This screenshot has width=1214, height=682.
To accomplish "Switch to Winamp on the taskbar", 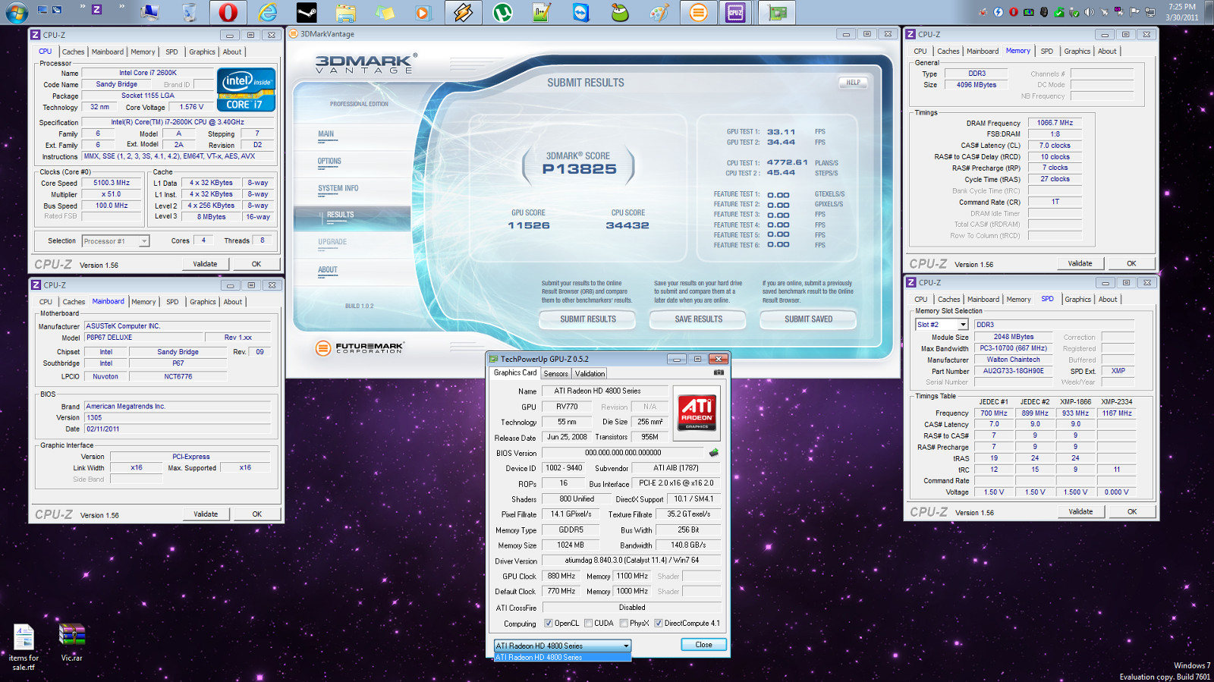I will click(x=463, y=12).
